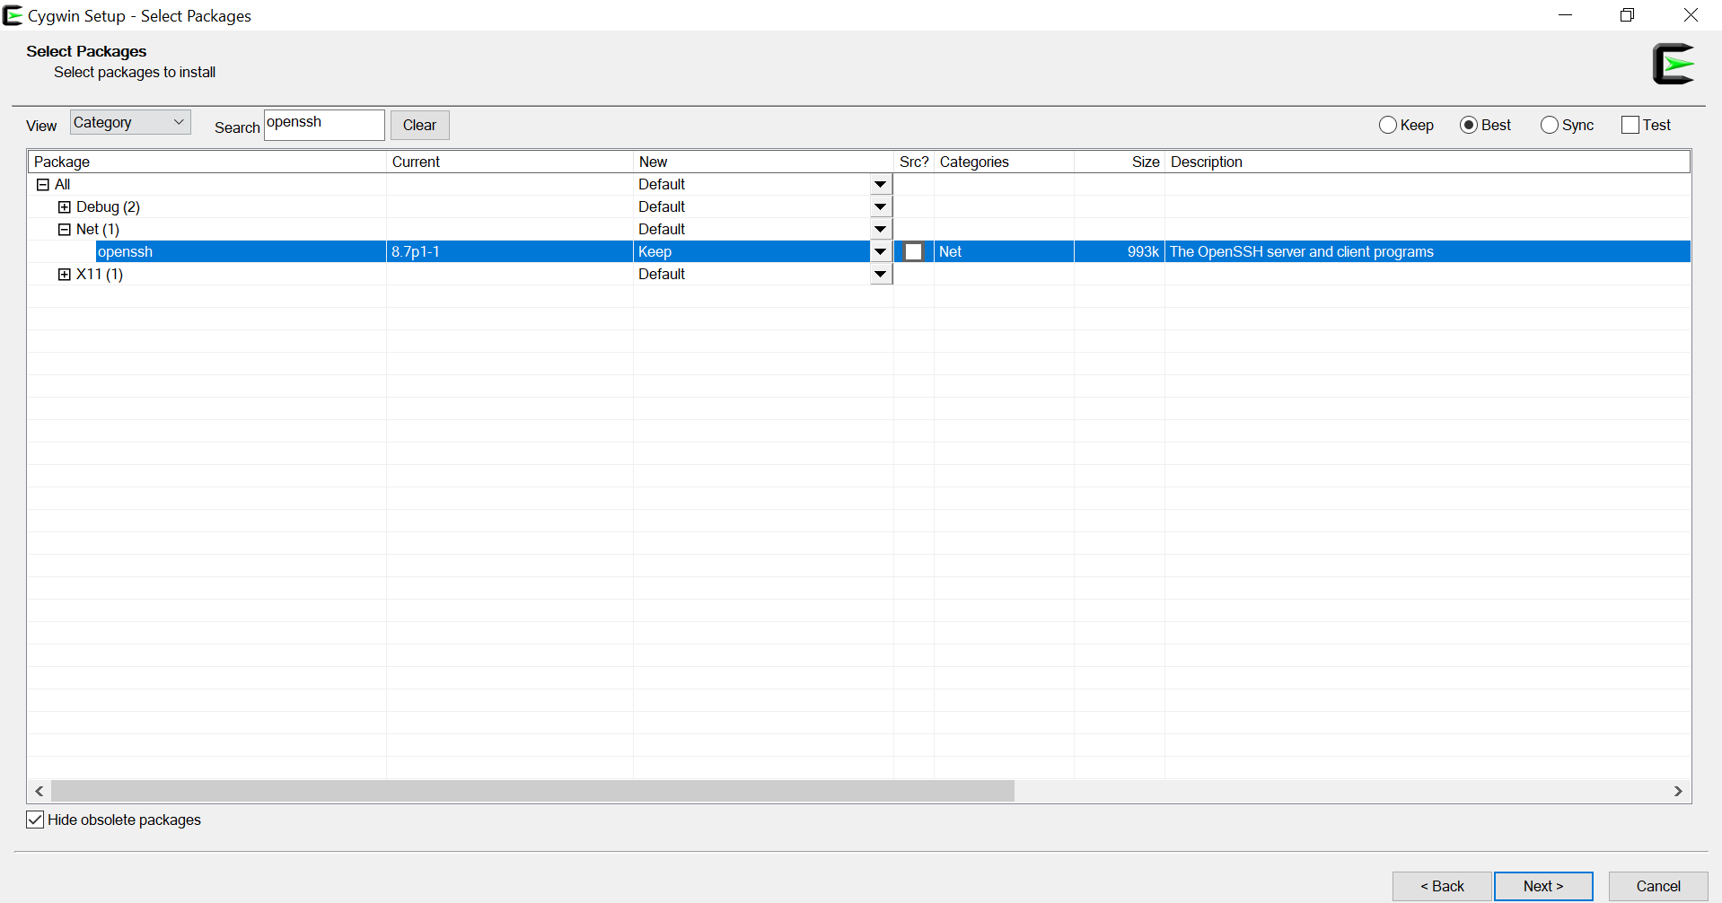1722x903 pixels.
Task: Expand the Debug (2) category
Action: tap(64, 207)
